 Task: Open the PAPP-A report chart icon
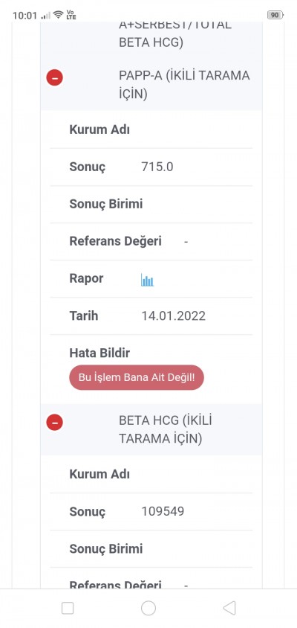pyautogui.click(x=147, y=280)
